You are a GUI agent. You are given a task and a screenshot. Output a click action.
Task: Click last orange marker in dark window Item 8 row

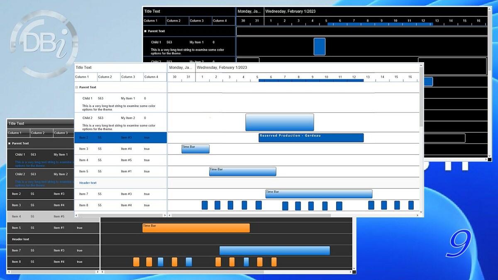[x=274, y=262]
